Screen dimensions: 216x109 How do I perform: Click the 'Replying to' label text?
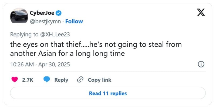point(24,35)
